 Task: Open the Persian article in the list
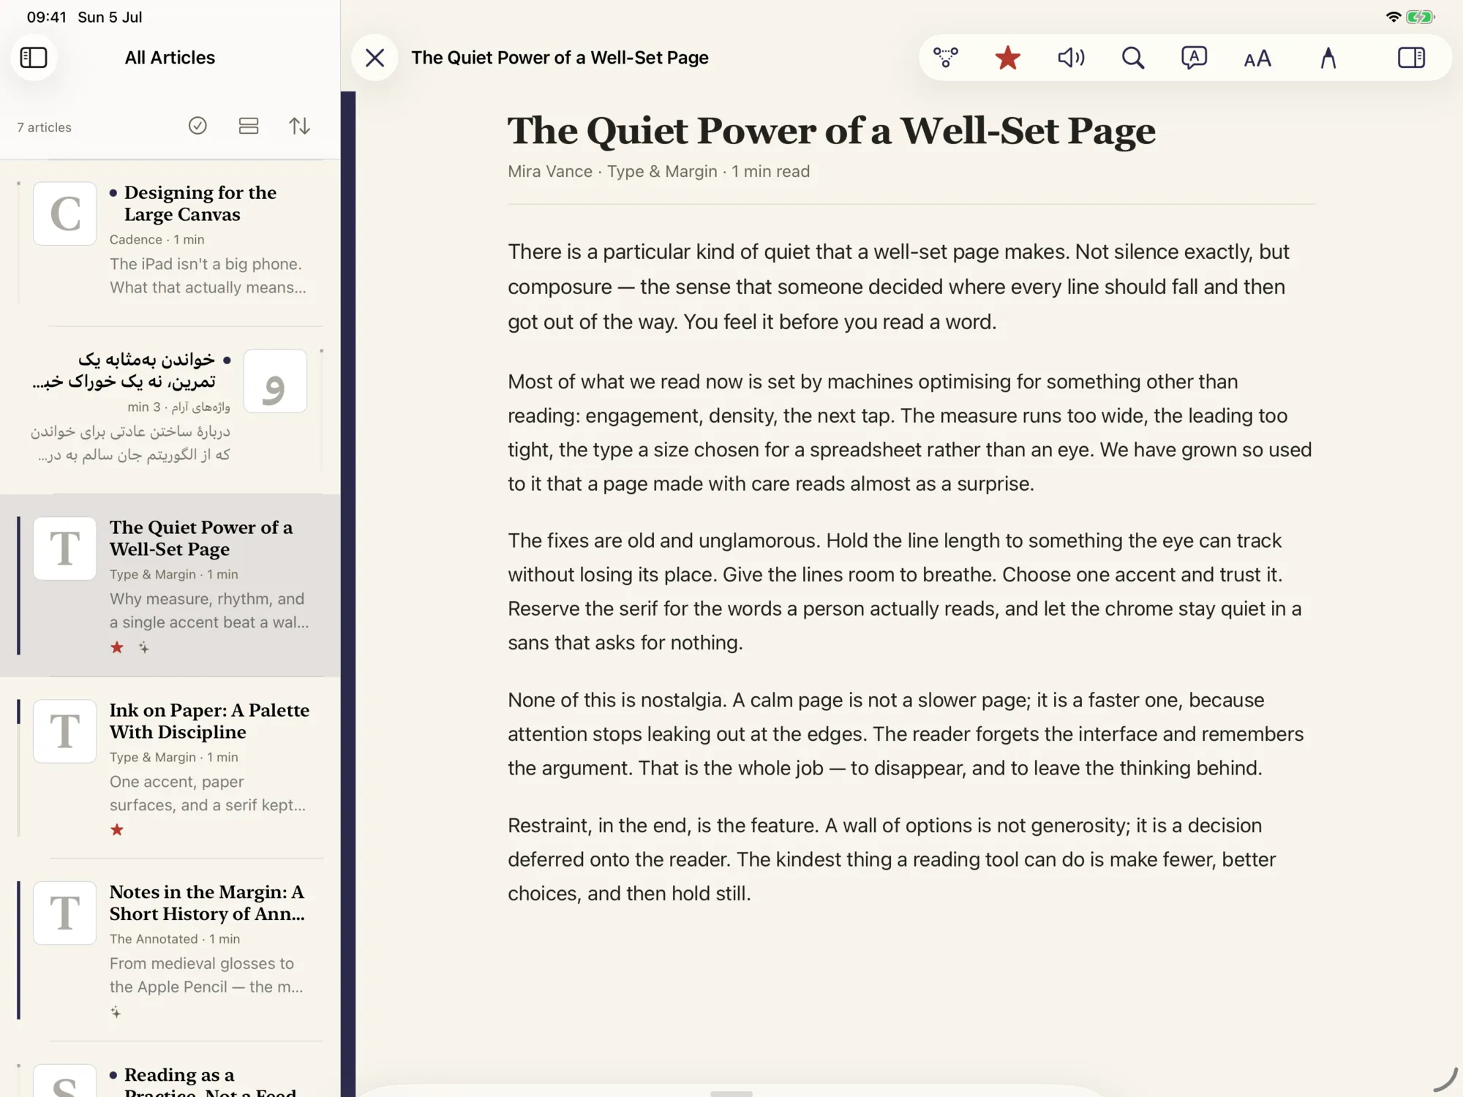pos(170,410)
